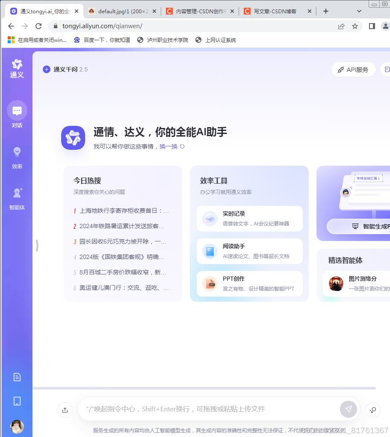Click the API服务 button
The image size is (390, 437).
coord(353,70)
